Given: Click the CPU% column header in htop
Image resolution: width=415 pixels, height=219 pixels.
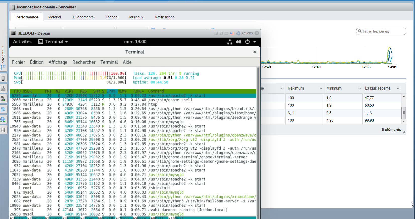Looking at the screenshot, I should point(111,91).
